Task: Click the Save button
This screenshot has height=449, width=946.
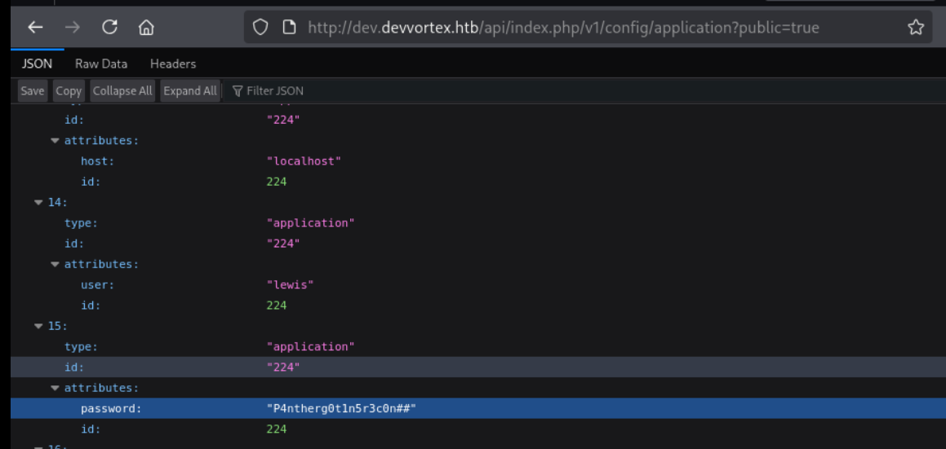Action: tap(33, 91)
